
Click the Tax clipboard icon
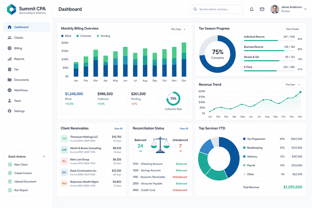[10, 69]
